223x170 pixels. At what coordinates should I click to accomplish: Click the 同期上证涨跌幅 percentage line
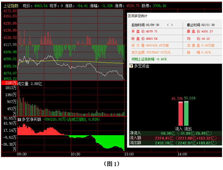(149, 59)
